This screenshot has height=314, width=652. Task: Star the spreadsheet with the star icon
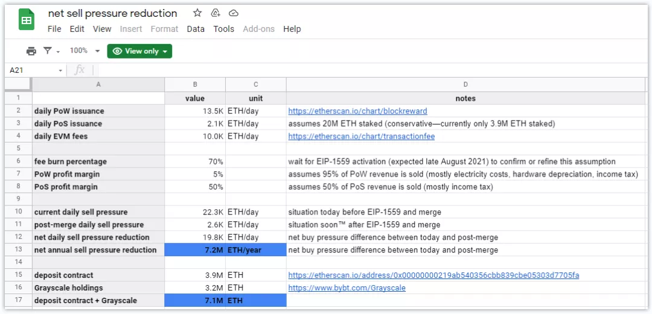(x=197, y=13)
